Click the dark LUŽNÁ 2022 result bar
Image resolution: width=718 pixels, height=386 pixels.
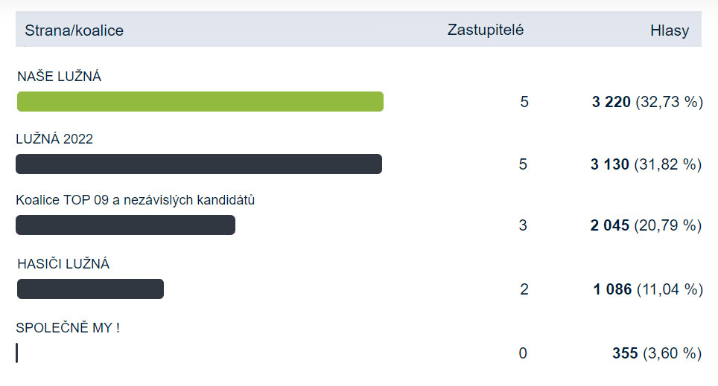[199, 164]
